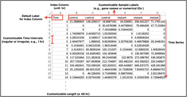Select cell with value 2.82128475
The width and height of the screenshot is (187, 97).
(157, 73)
